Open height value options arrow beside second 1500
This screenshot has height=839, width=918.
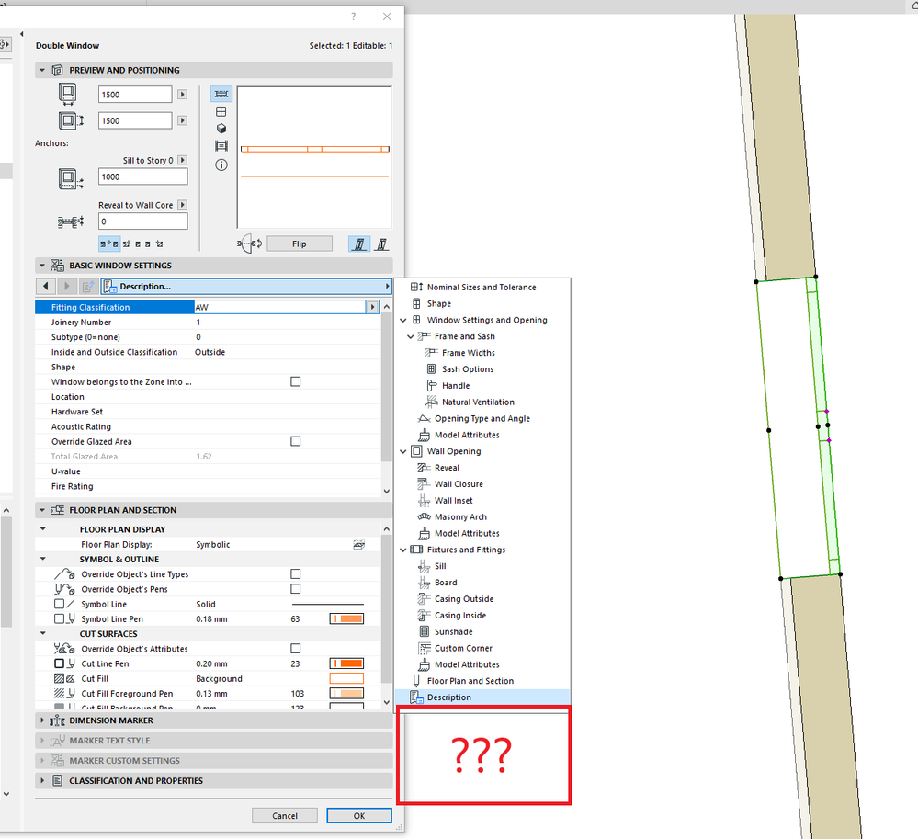tap(183, 120)
